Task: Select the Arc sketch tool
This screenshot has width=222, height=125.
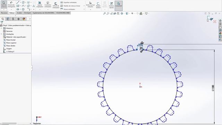Action: (x=23, y=6)
